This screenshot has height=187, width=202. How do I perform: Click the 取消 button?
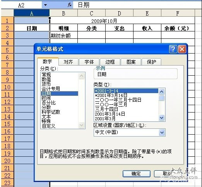pyautogui.click(x=168, y=174)
